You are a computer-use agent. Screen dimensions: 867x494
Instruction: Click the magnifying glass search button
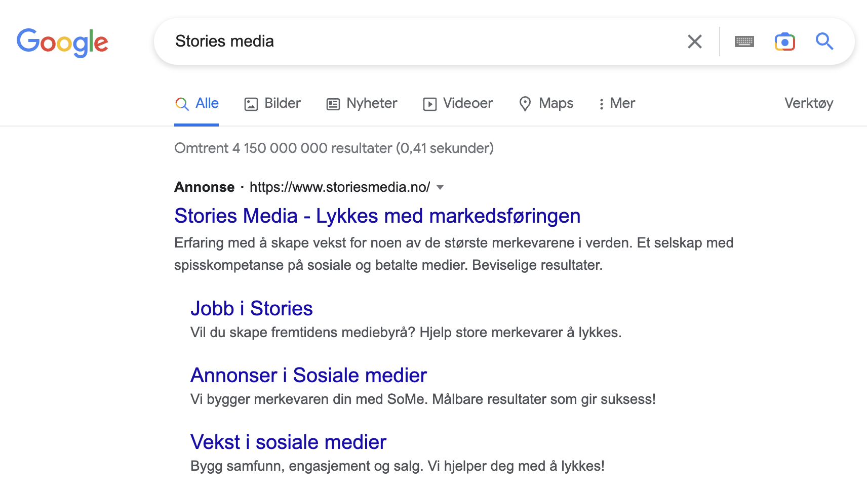tap(824, 41)
